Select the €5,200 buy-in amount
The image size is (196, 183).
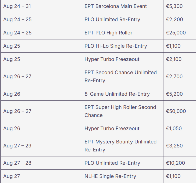pos(174,94)
